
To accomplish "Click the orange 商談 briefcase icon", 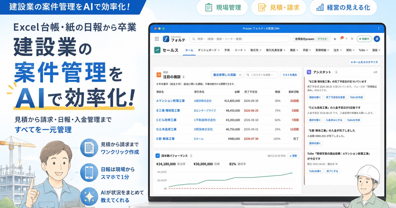I will 159,74.
